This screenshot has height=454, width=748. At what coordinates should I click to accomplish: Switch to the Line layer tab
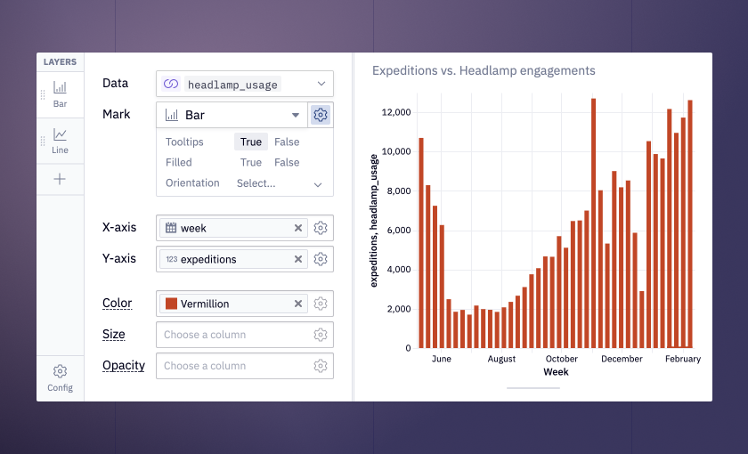point(60,142)
